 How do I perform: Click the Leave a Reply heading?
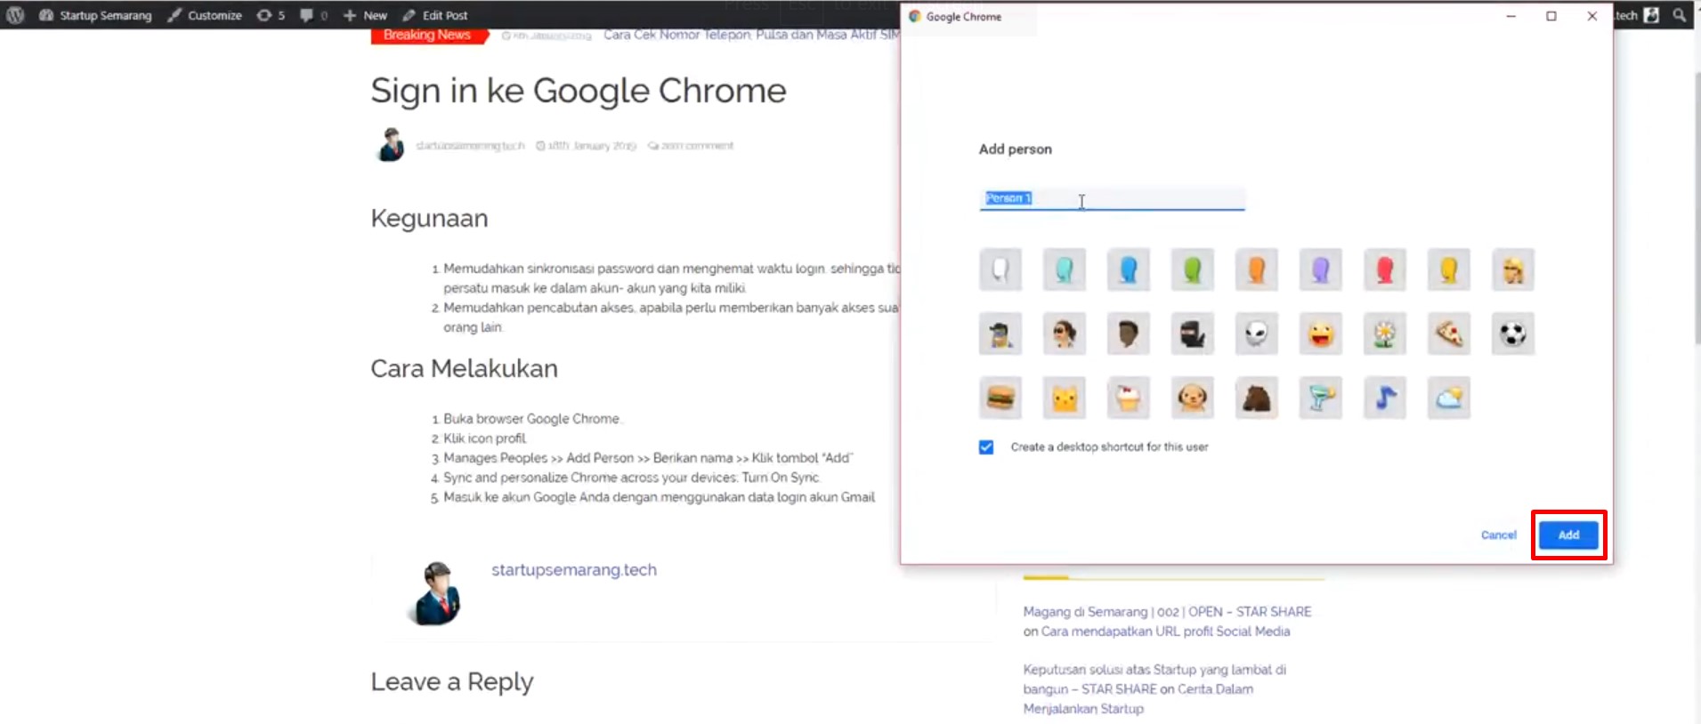point(452,682)
